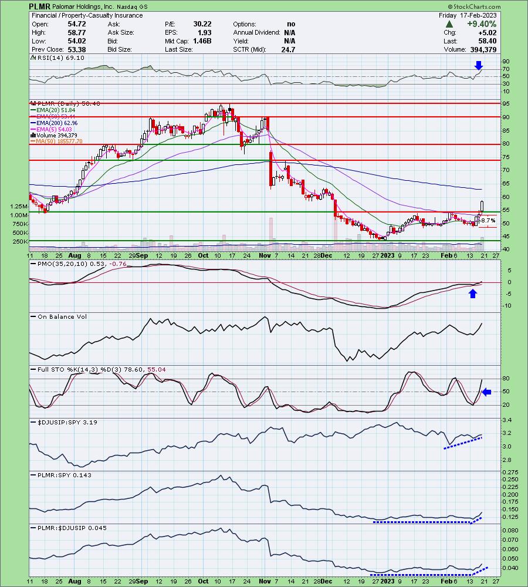Click the '2023' label on the bottom date axis
528x587 pixels.
pyautogui.click(x=388, y=581)
